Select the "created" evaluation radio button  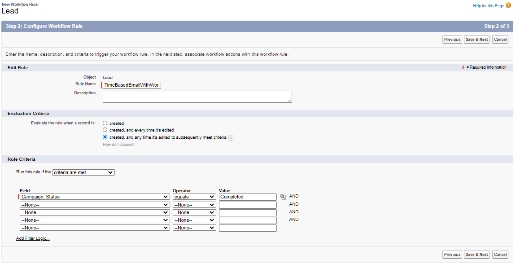click(105, 123)
